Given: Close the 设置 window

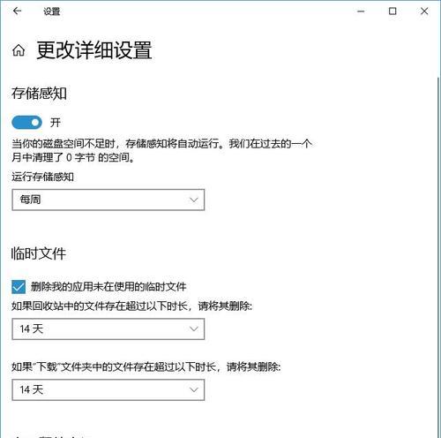Looking at the screenshot, I should [x=424, y=11].
